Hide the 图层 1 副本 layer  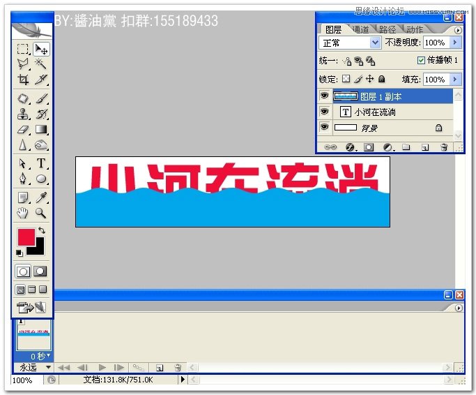click(x=324, y=96)
